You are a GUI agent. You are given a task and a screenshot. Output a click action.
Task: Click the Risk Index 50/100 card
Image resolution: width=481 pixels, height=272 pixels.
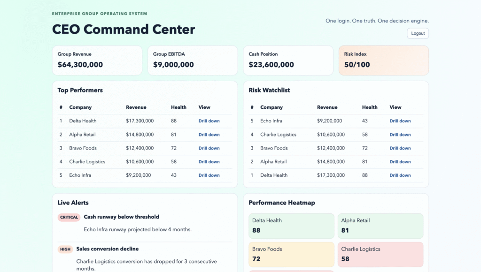(383, 60)
